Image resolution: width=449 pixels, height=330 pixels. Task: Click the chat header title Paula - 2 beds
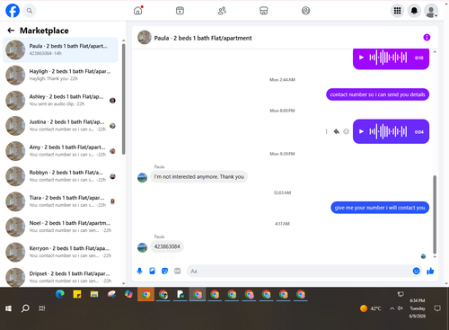pos(203,38)
